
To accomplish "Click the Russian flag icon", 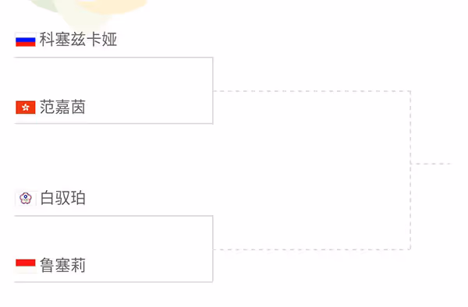I will click(26, 40).
